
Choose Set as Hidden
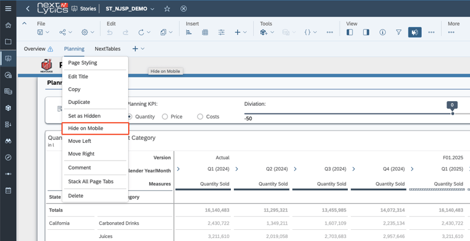coord(95,116)
